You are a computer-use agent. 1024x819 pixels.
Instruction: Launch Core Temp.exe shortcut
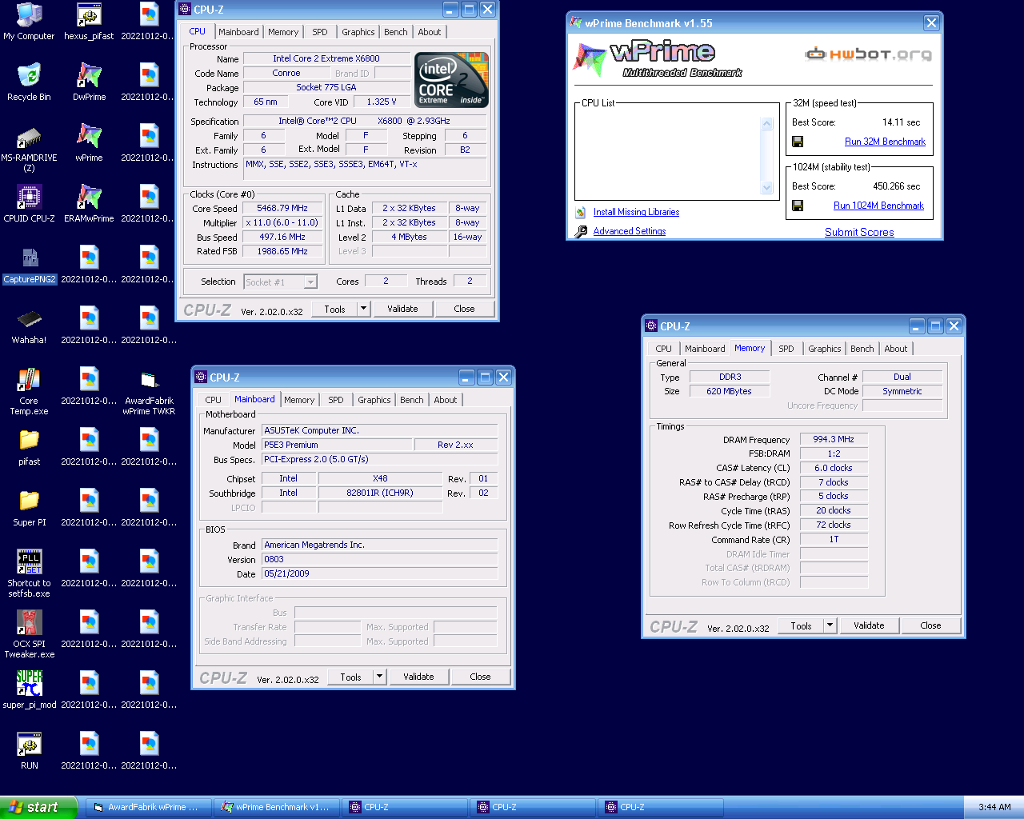pyautogui.click(x=29, y=391)
